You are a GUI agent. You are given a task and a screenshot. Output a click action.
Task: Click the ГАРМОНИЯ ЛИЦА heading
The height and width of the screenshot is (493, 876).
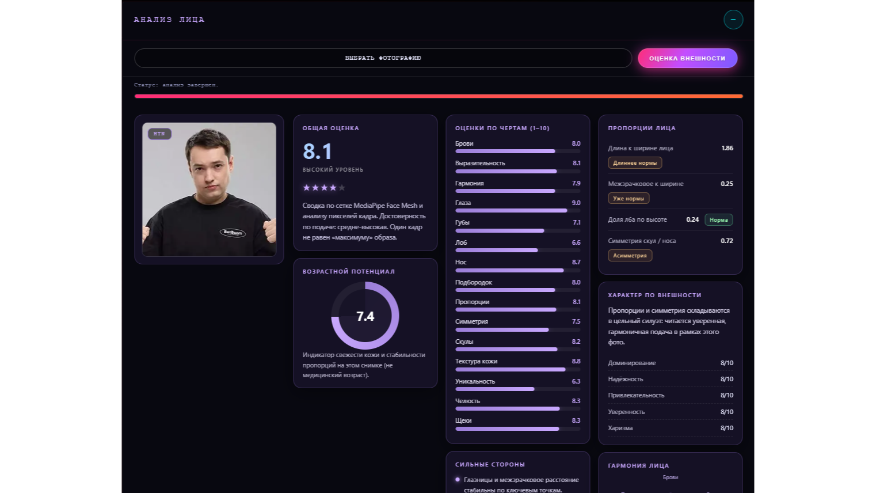638,465
